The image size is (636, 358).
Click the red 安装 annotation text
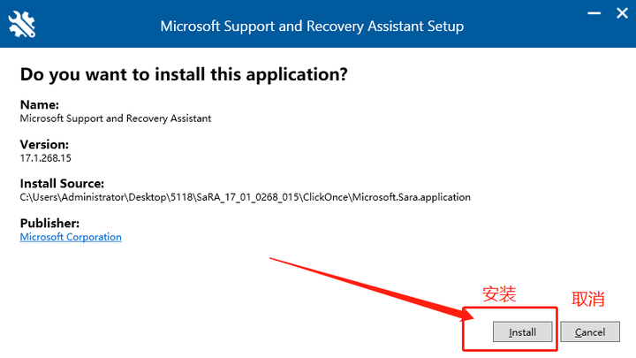(498, 293)
